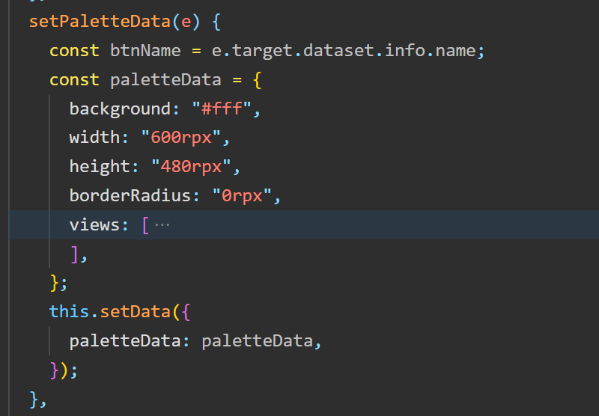
Task: Click the background property key
Action: (120, 109)
